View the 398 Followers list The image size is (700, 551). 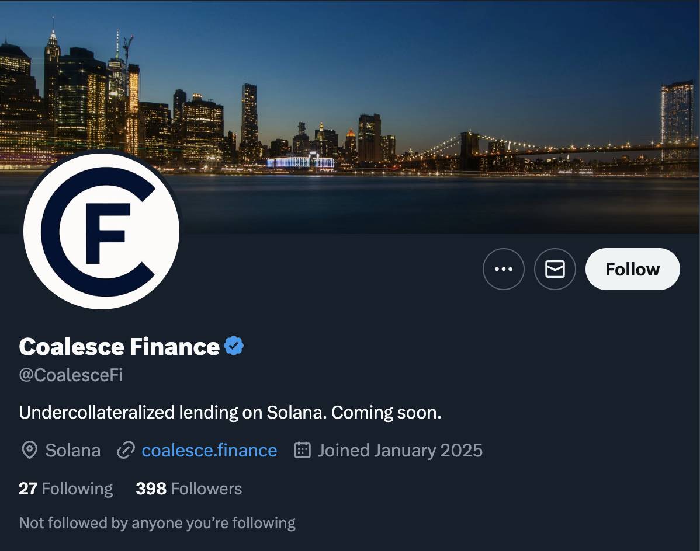tap(189, 489)
